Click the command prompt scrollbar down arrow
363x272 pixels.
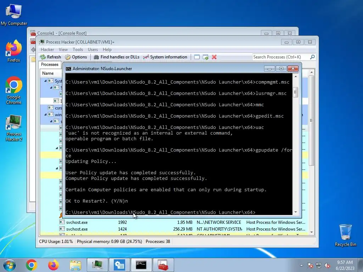pyautogui.click(x=295, y=212)
